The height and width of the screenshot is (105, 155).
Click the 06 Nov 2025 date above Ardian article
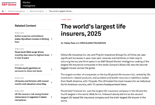tap(19, 33)
